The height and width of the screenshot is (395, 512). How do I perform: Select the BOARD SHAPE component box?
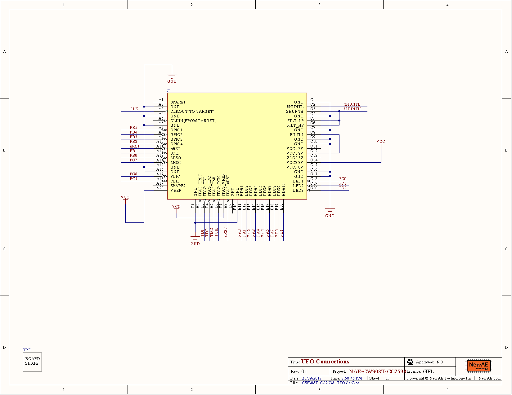pos(32,362)
